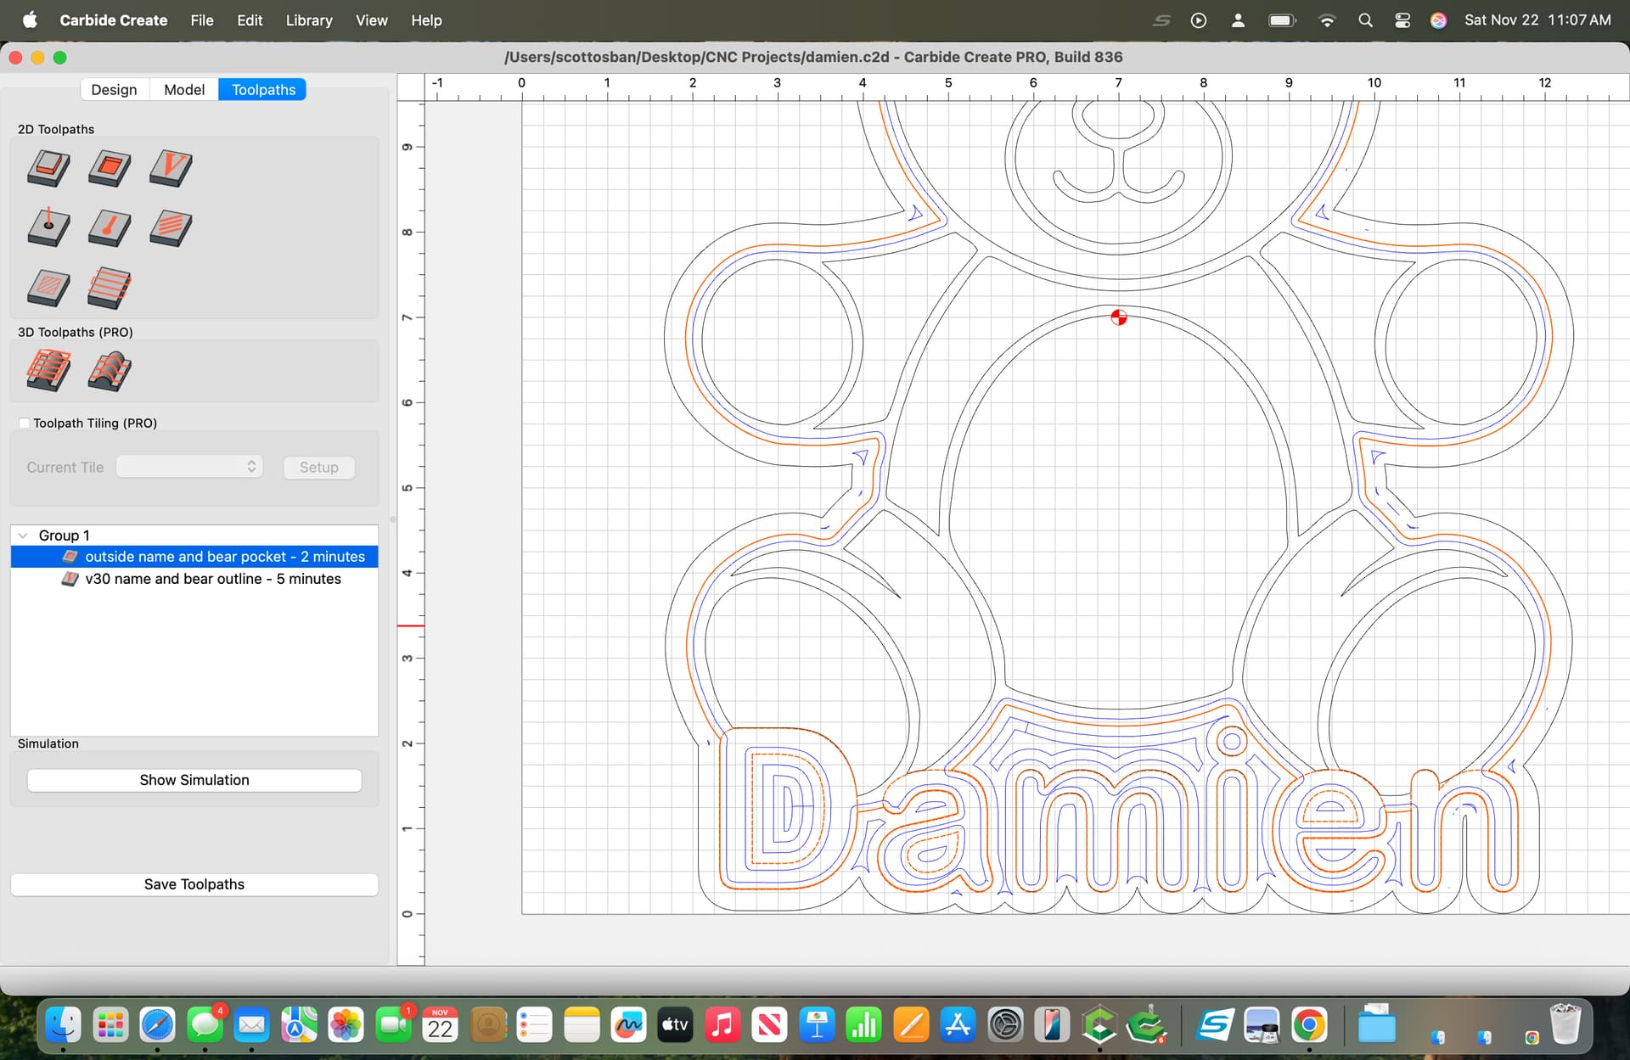Screen dimensions: 1630x1060
Task: Select the 3D Rough toolpath icon
Action: point(48,371)
